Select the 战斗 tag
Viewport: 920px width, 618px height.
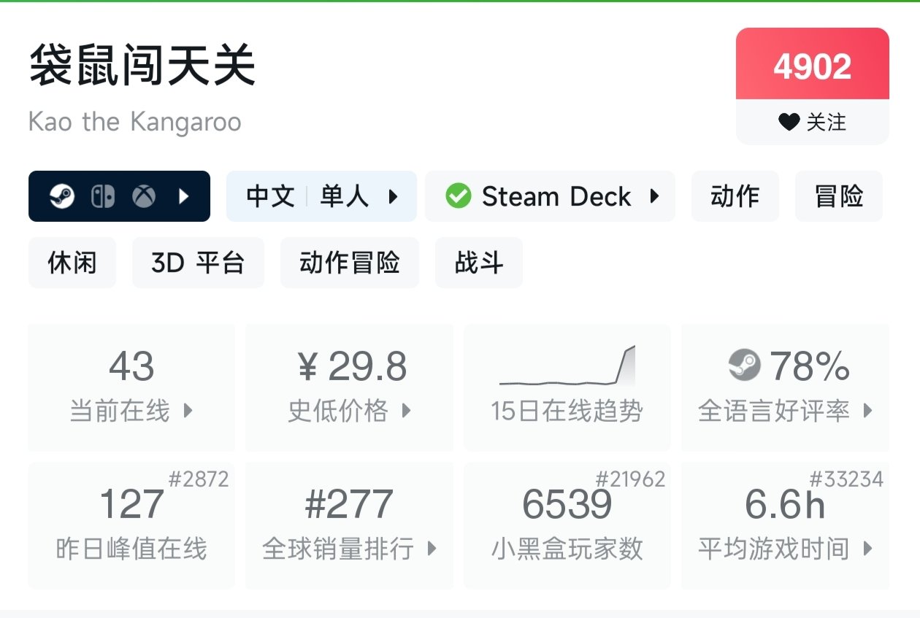(x=479, y=263)
